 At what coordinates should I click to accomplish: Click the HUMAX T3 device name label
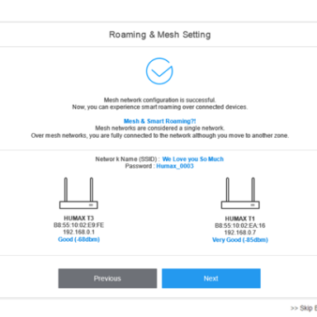[78, 218]
